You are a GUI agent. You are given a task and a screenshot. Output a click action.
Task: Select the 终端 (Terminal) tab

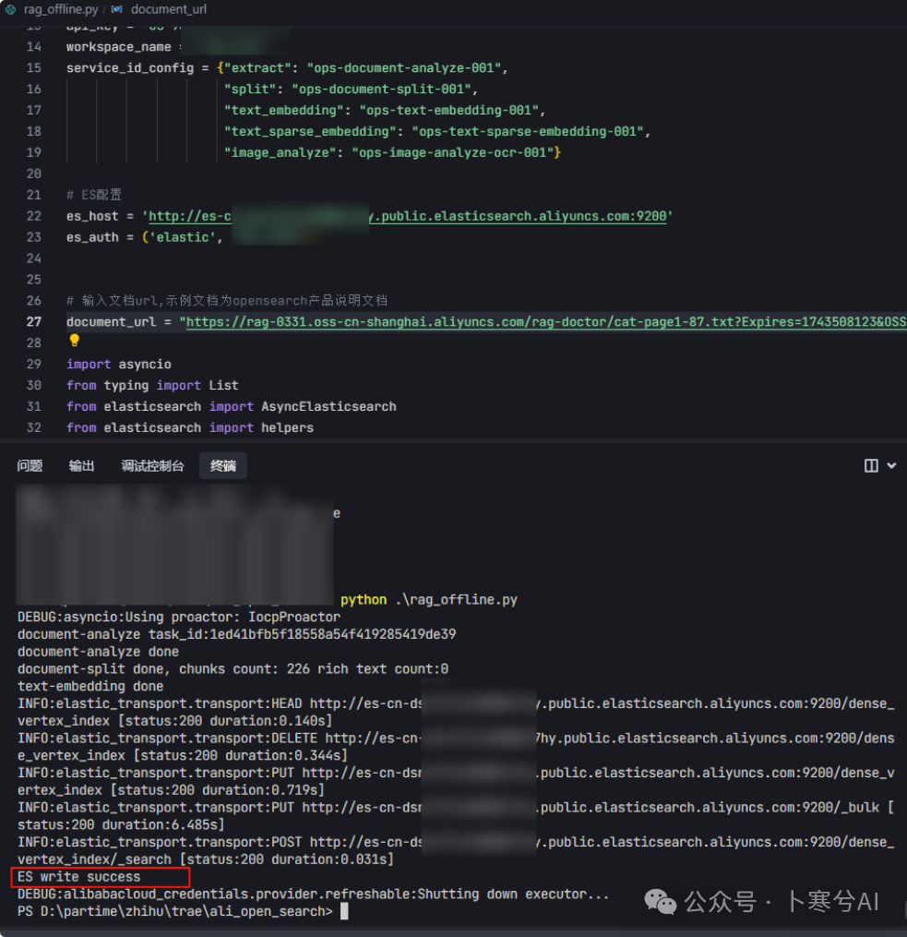tap(223, 466)
